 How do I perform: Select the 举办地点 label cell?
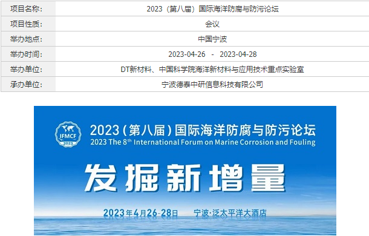(x=28, y=39)
